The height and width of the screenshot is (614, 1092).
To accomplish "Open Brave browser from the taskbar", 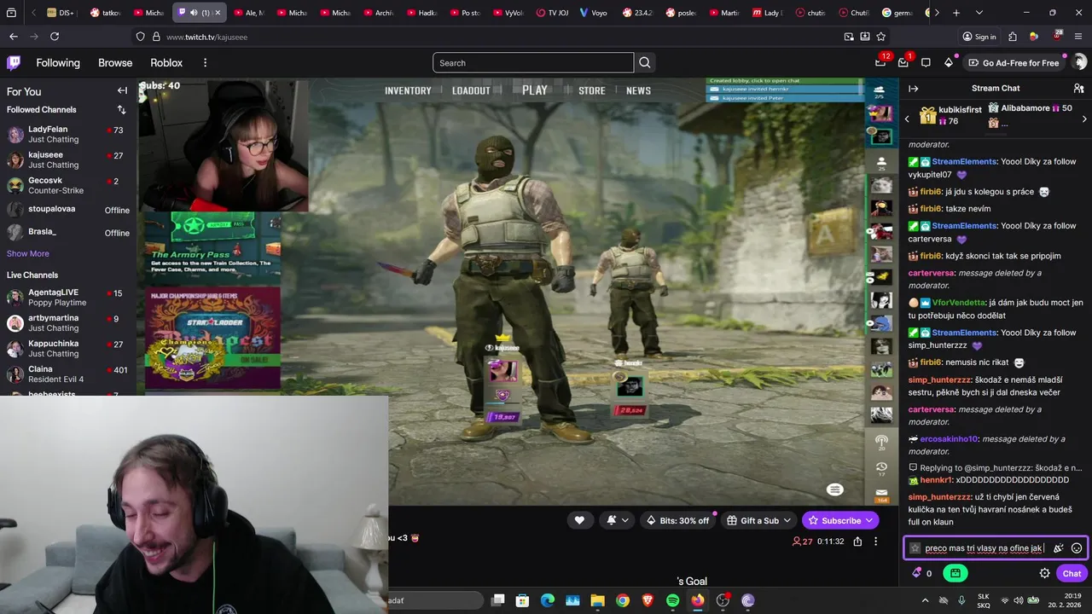I will pos(648,600).
